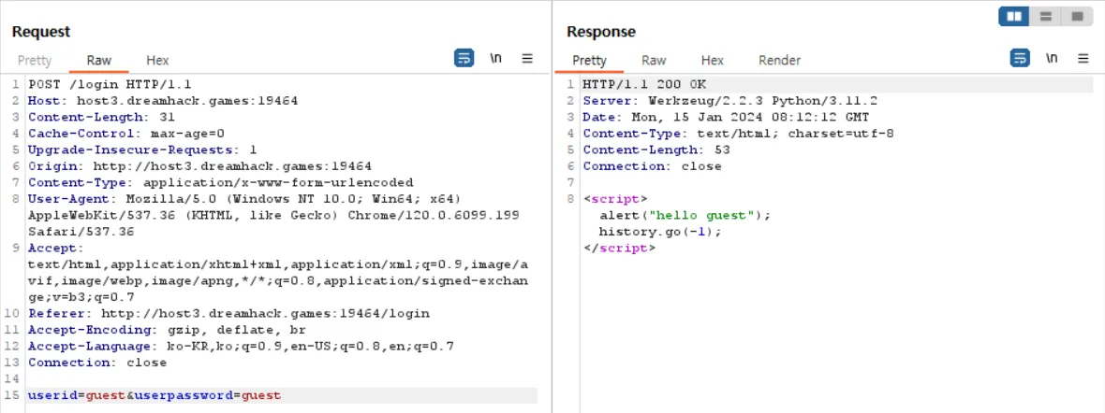Click the Host header value in request
Screen dimensions: 1105x413
point(186,101)
